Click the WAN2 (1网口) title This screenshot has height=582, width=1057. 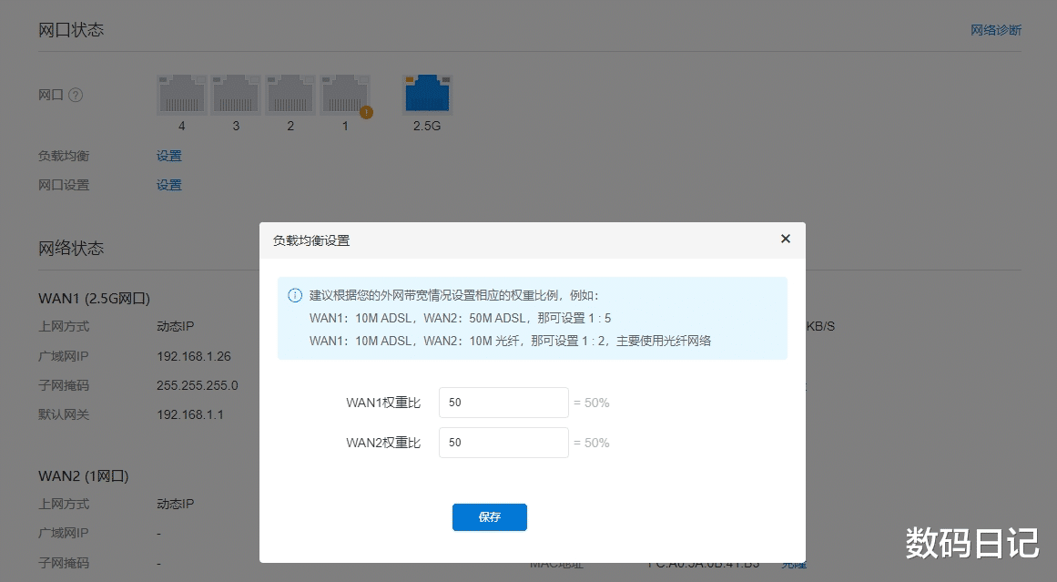tap(84, 476)
